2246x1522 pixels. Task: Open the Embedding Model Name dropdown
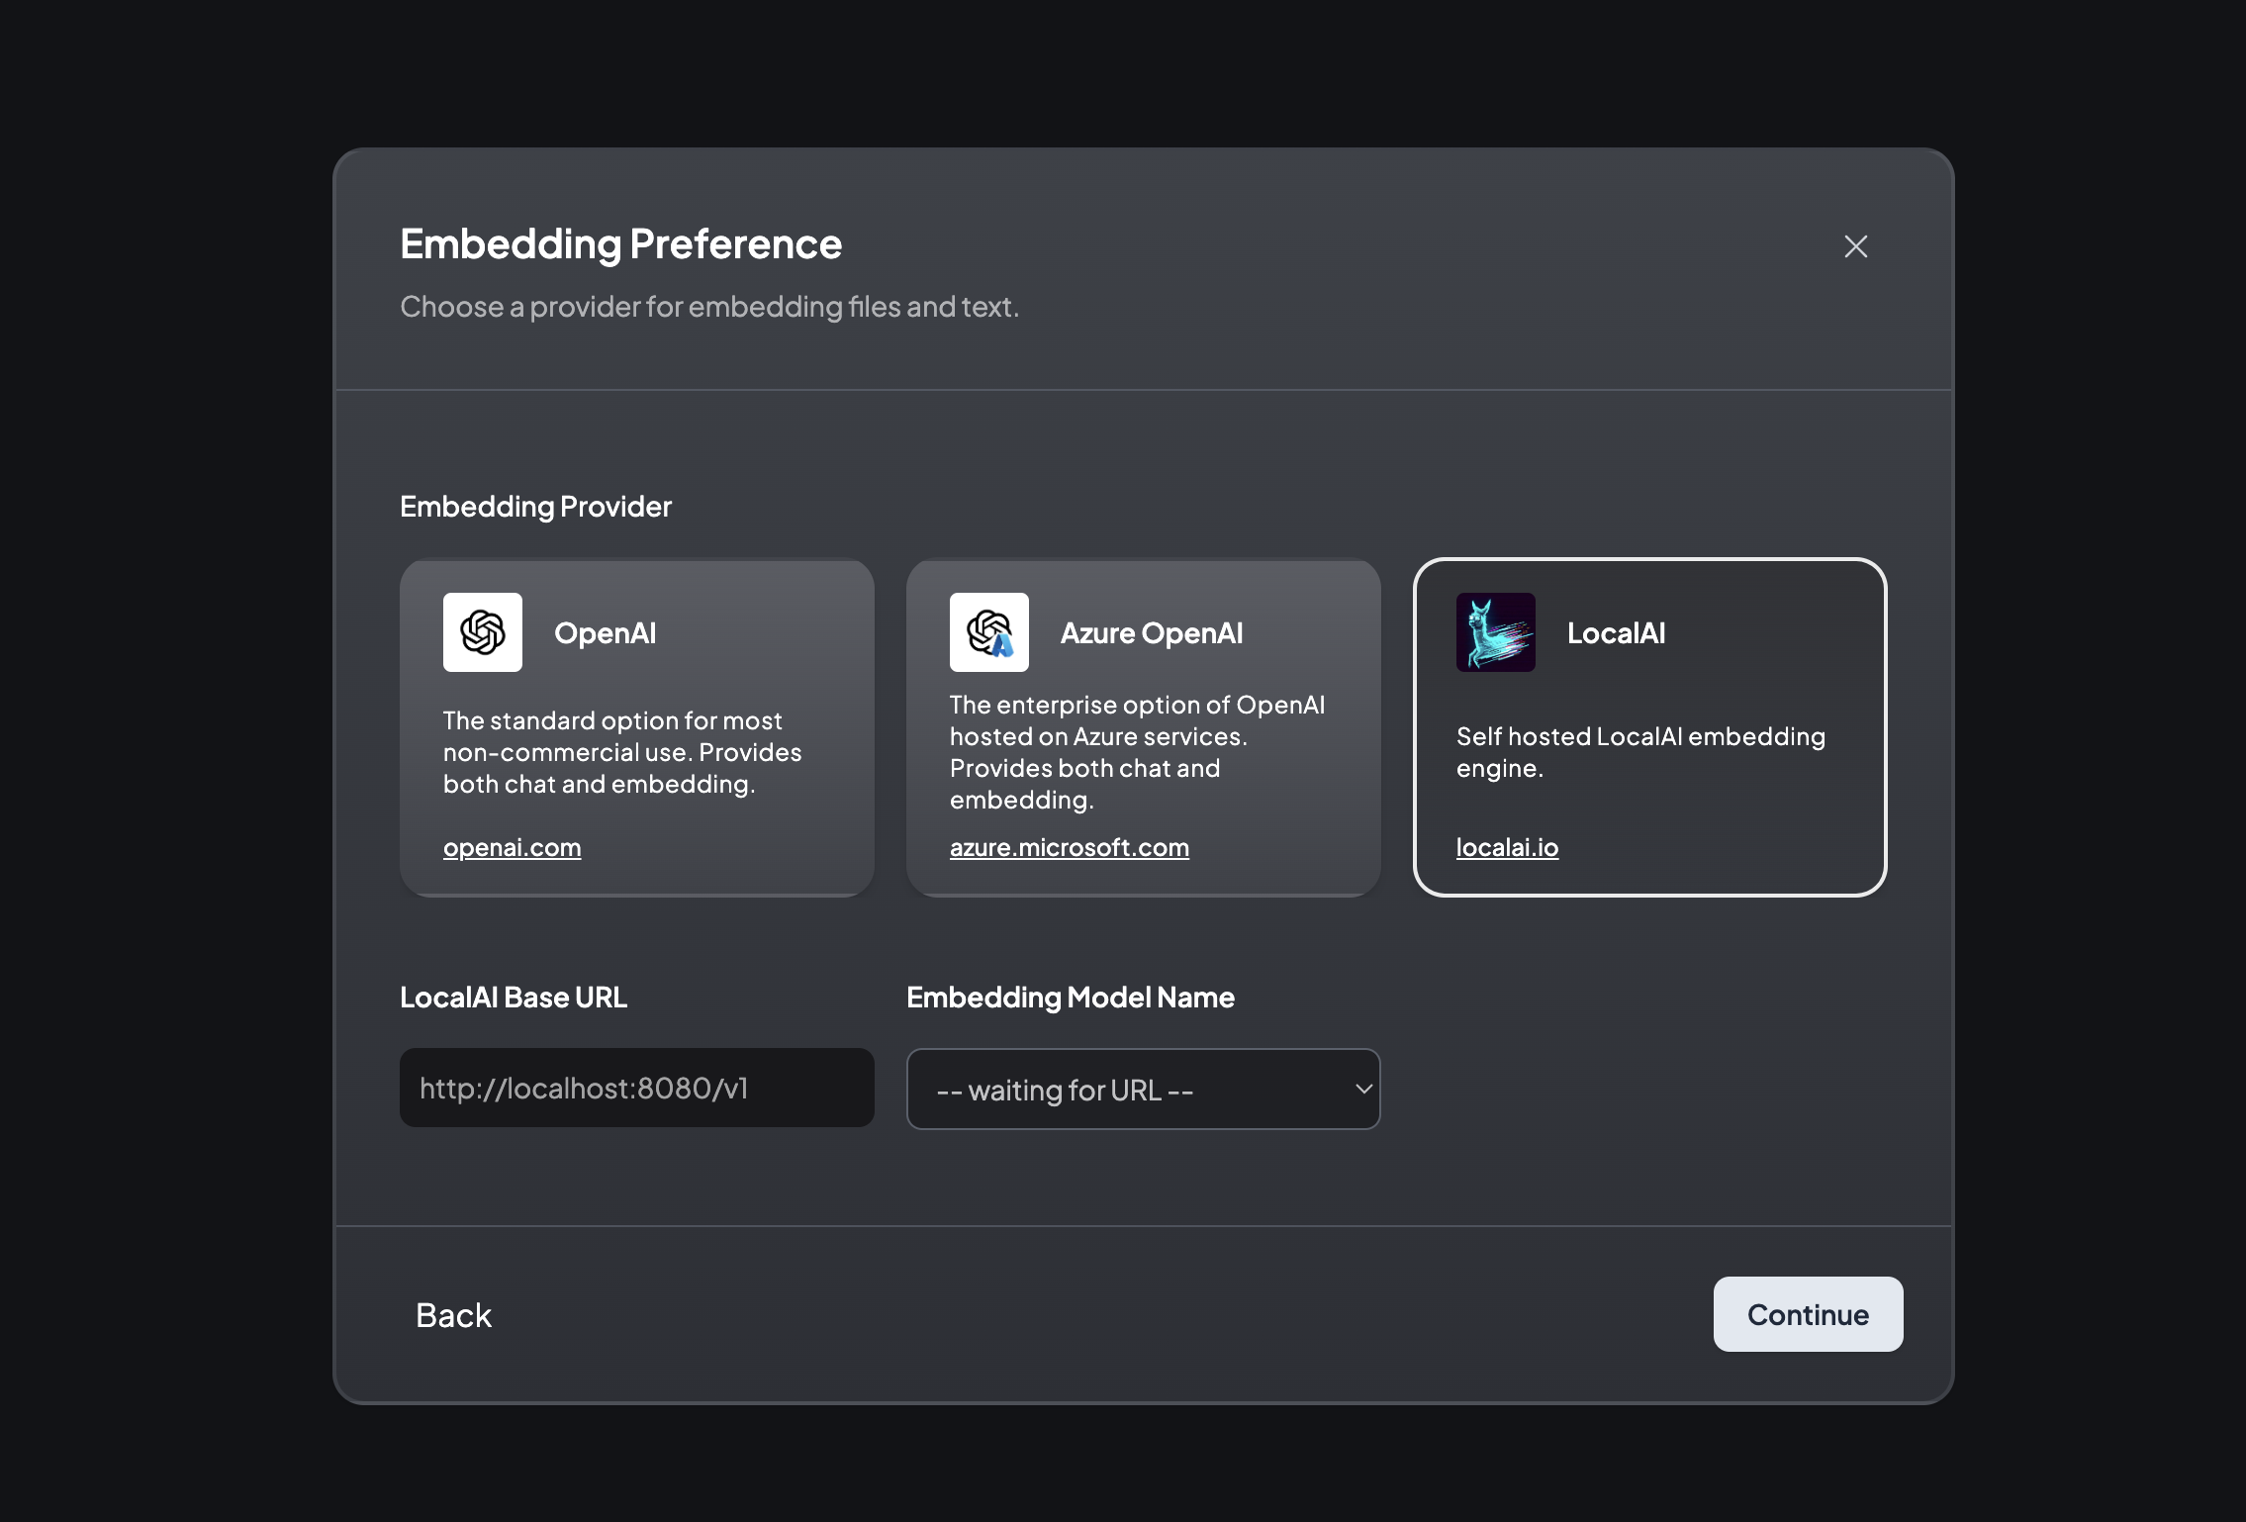click(x=1143, y=1090)
